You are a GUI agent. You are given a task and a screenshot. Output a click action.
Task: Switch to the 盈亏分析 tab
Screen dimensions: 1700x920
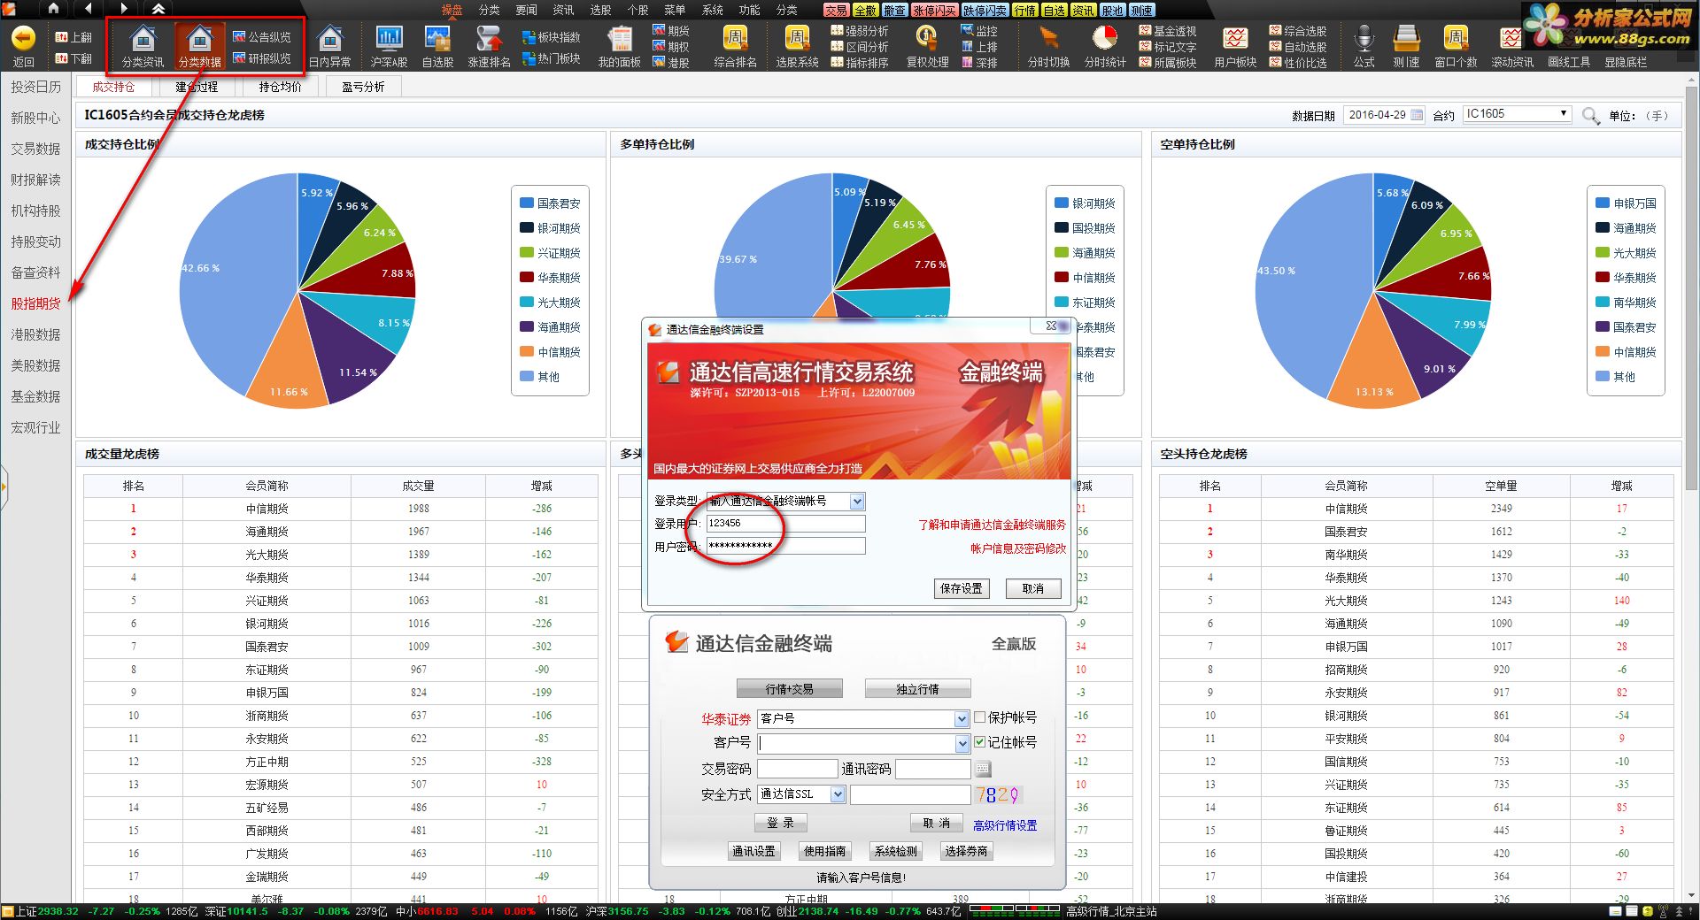tap(363, 87)
